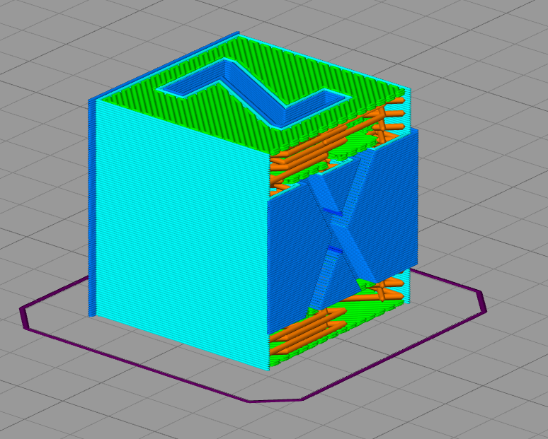Click the thin cyan wall on the cube's right edge
Image resolution: width=548 pixels, height=439 pixels.
pos(408,108)
